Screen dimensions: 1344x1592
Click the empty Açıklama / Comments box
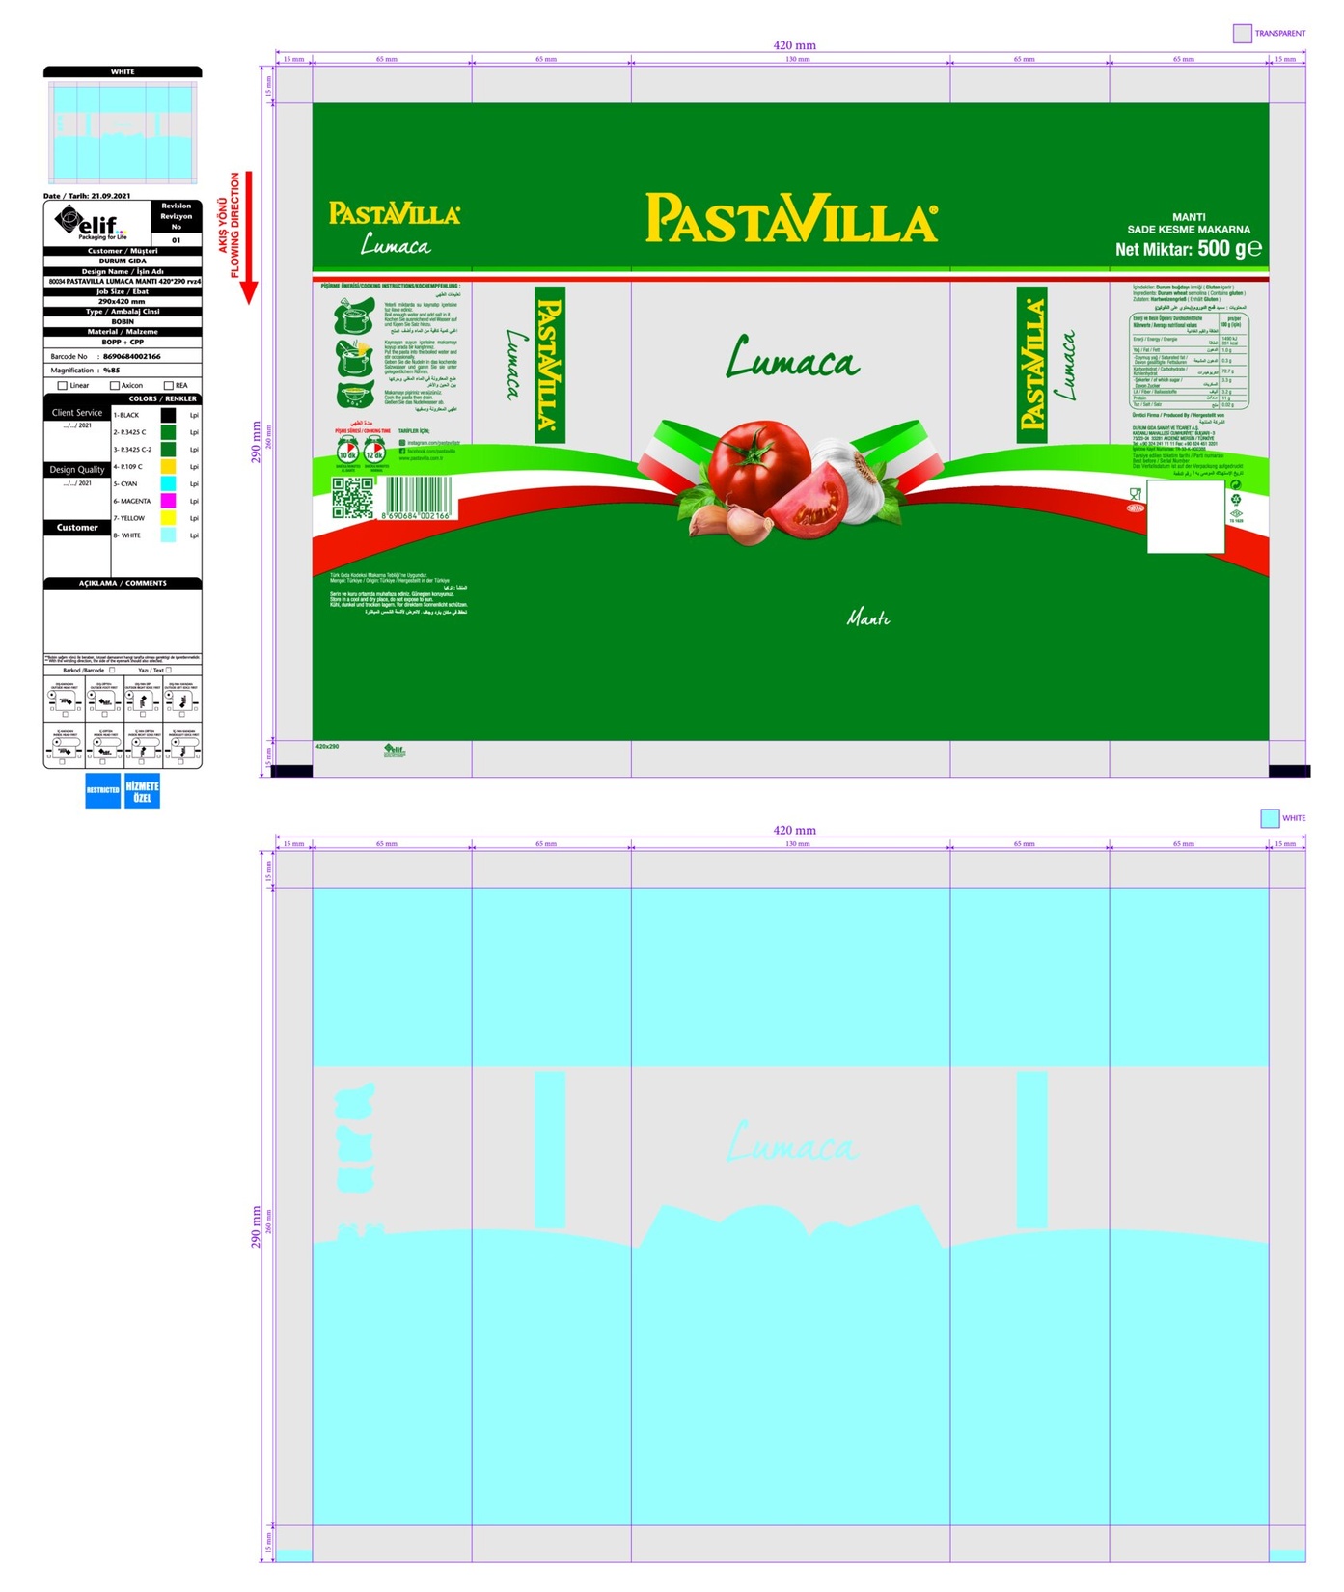click(x=123, y=620)
